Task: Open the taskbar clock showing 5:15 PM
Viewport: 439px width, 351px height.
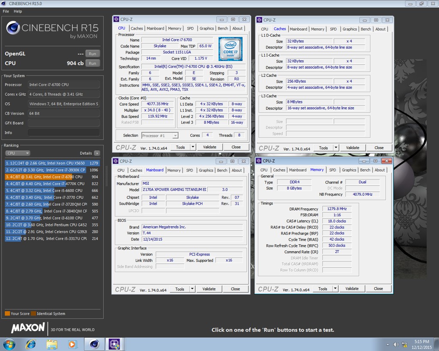Action: (x=422, y=344)
